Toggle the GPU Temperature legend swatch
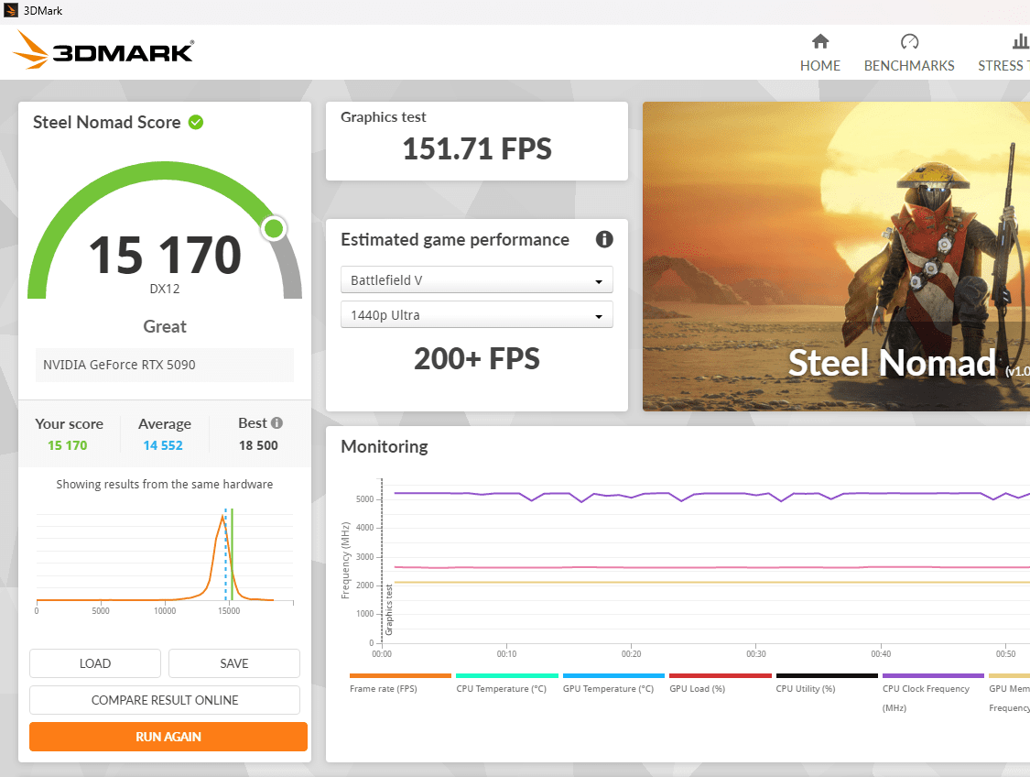Viewport: 1030px width, 777px height. (613, 676)
